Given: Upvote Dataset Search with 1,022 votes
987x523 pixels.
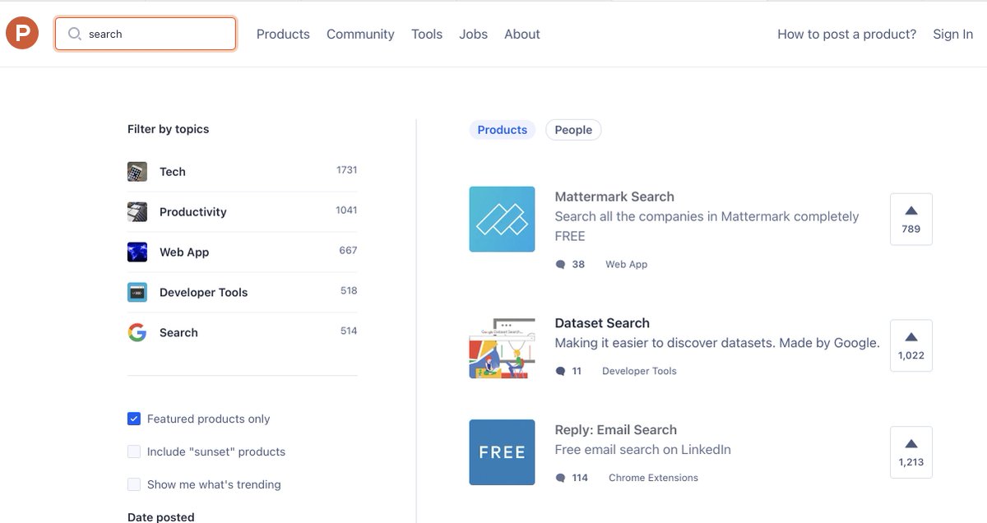Looking at the screenshot, I should [911, 345].
